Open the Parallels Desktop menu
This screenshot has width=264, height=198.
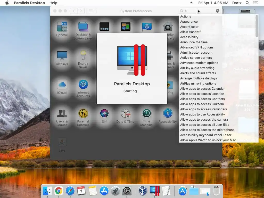click(29, 3)
